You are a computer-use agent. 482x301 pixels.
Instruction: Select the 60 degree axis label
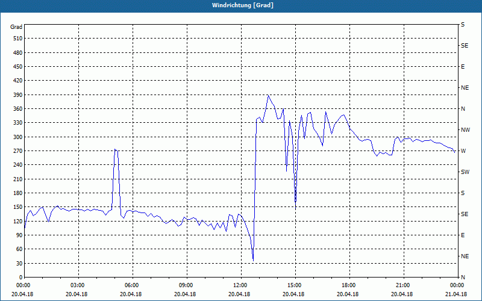click(x=19, y=249)
